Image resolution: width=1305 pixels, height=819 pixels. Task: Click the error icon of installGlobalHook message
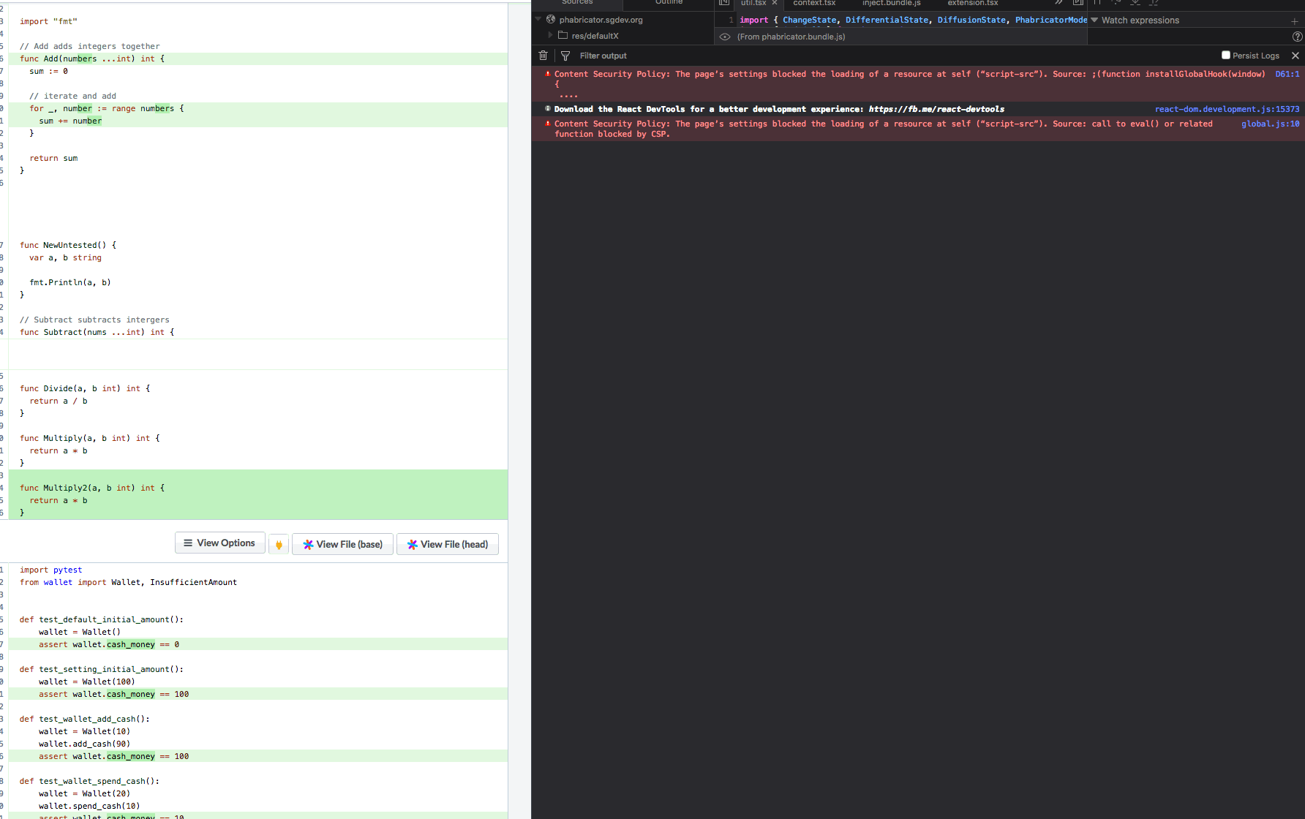click(547, 74)
